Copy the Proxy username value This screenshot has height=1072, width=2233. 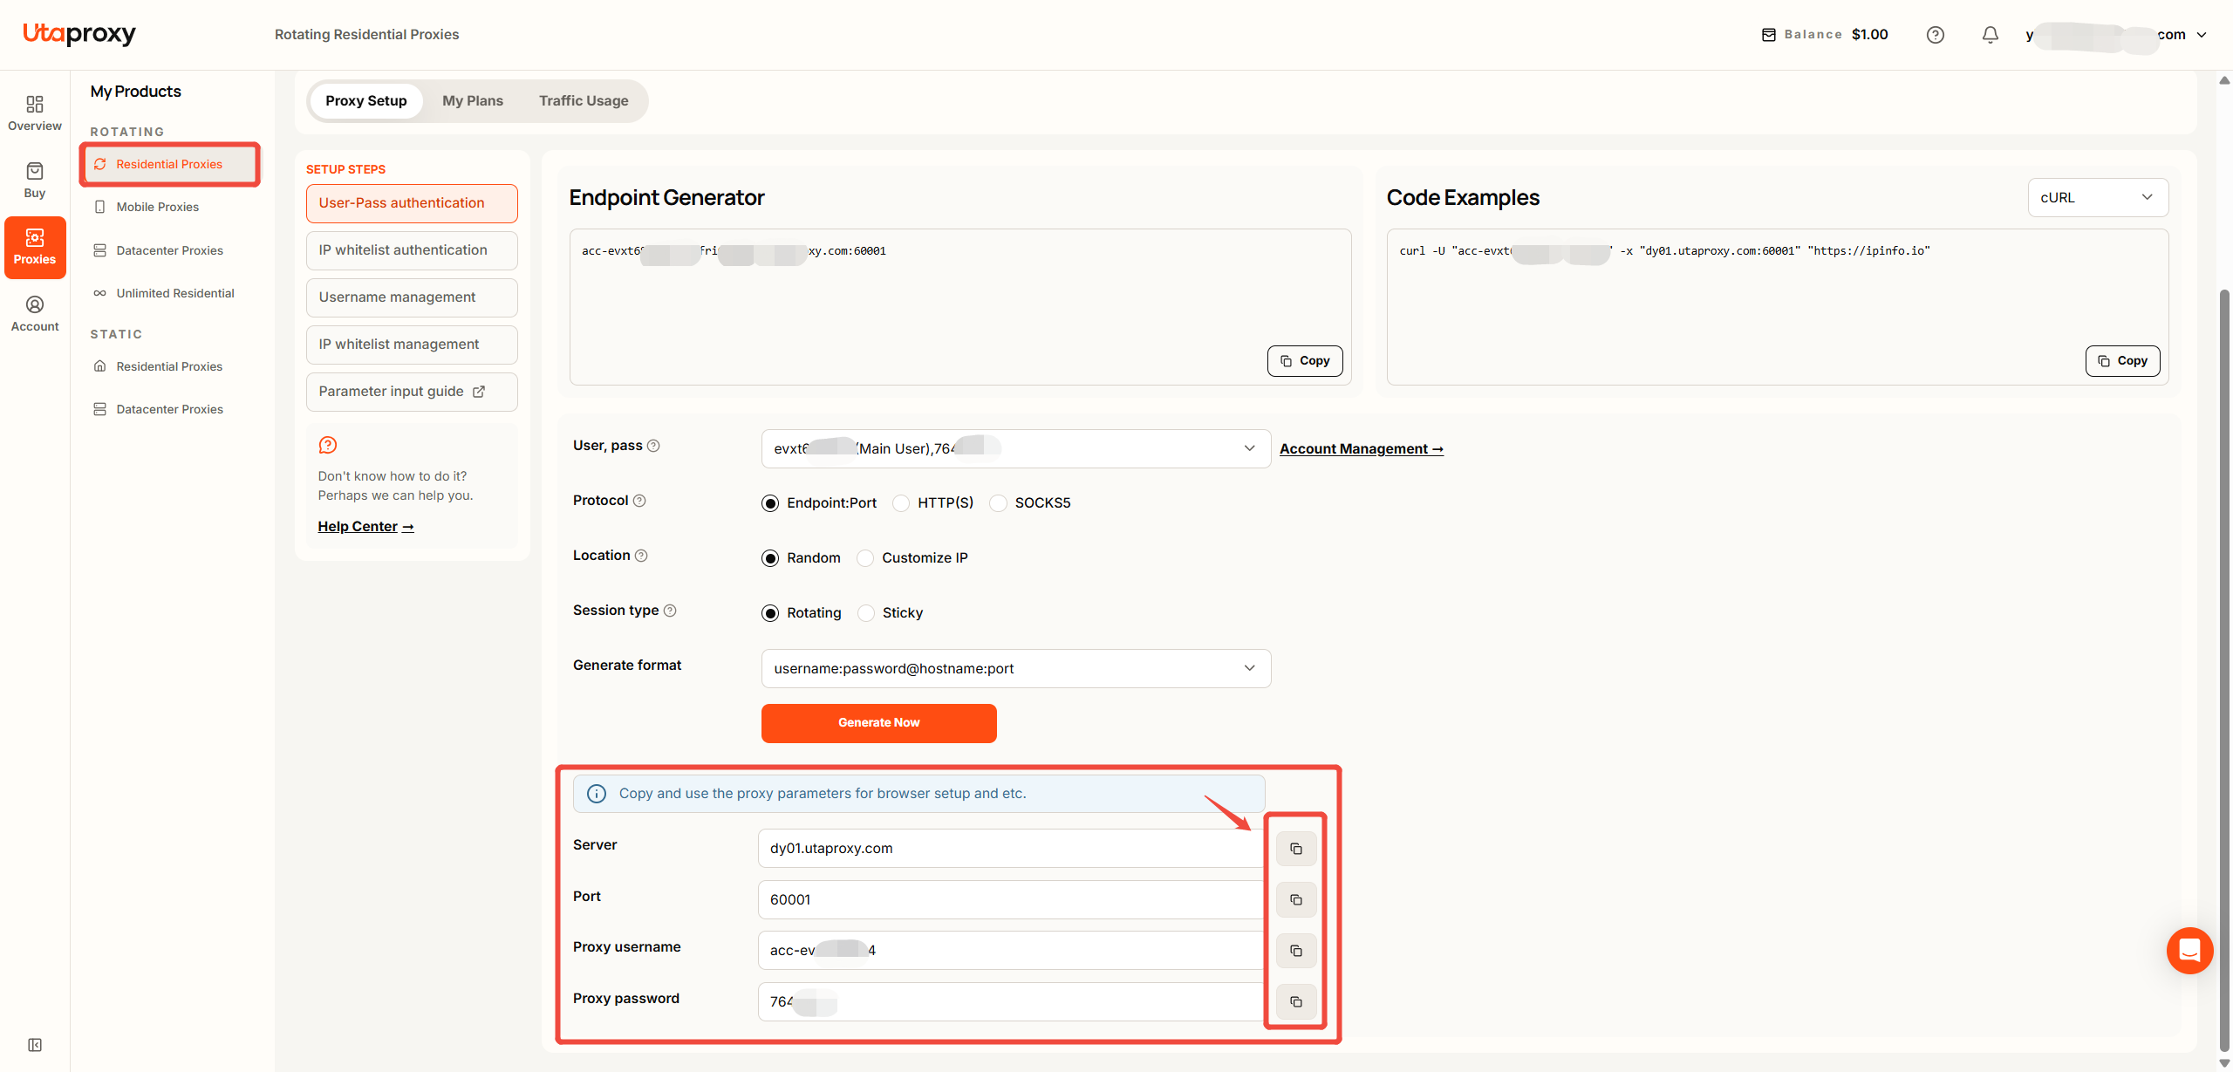point(1296,951)
